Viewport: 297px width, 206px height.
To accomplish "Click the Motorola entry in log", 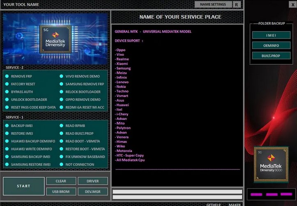I will coord(123,151).
